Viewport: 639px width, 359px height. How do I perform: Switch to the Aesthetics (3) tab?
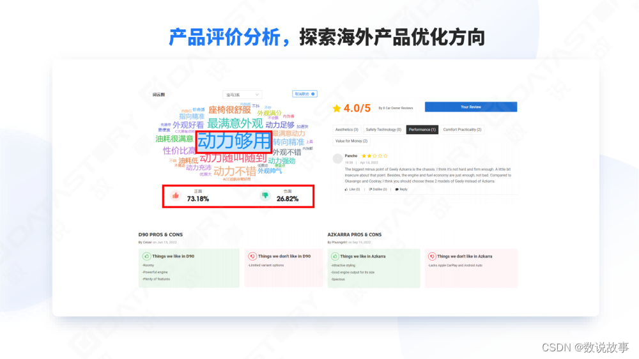(x=347, y=130)
